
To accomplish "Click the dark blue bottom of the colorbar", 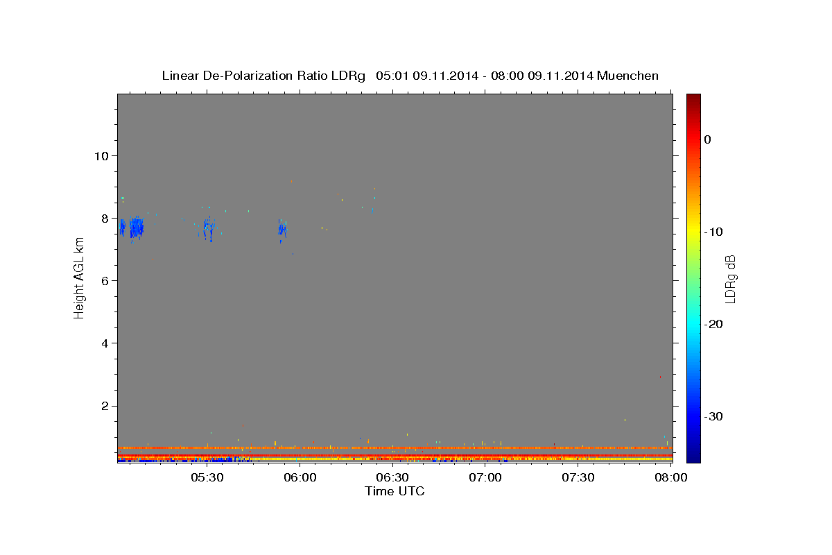I will tap(693, 454).
